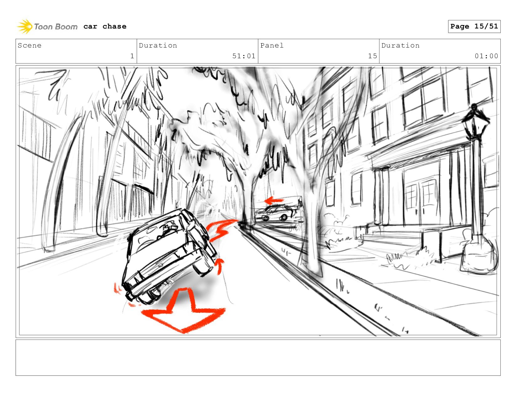
Task: Click the panel duration value '01:00'
Action: click(486, 56)
